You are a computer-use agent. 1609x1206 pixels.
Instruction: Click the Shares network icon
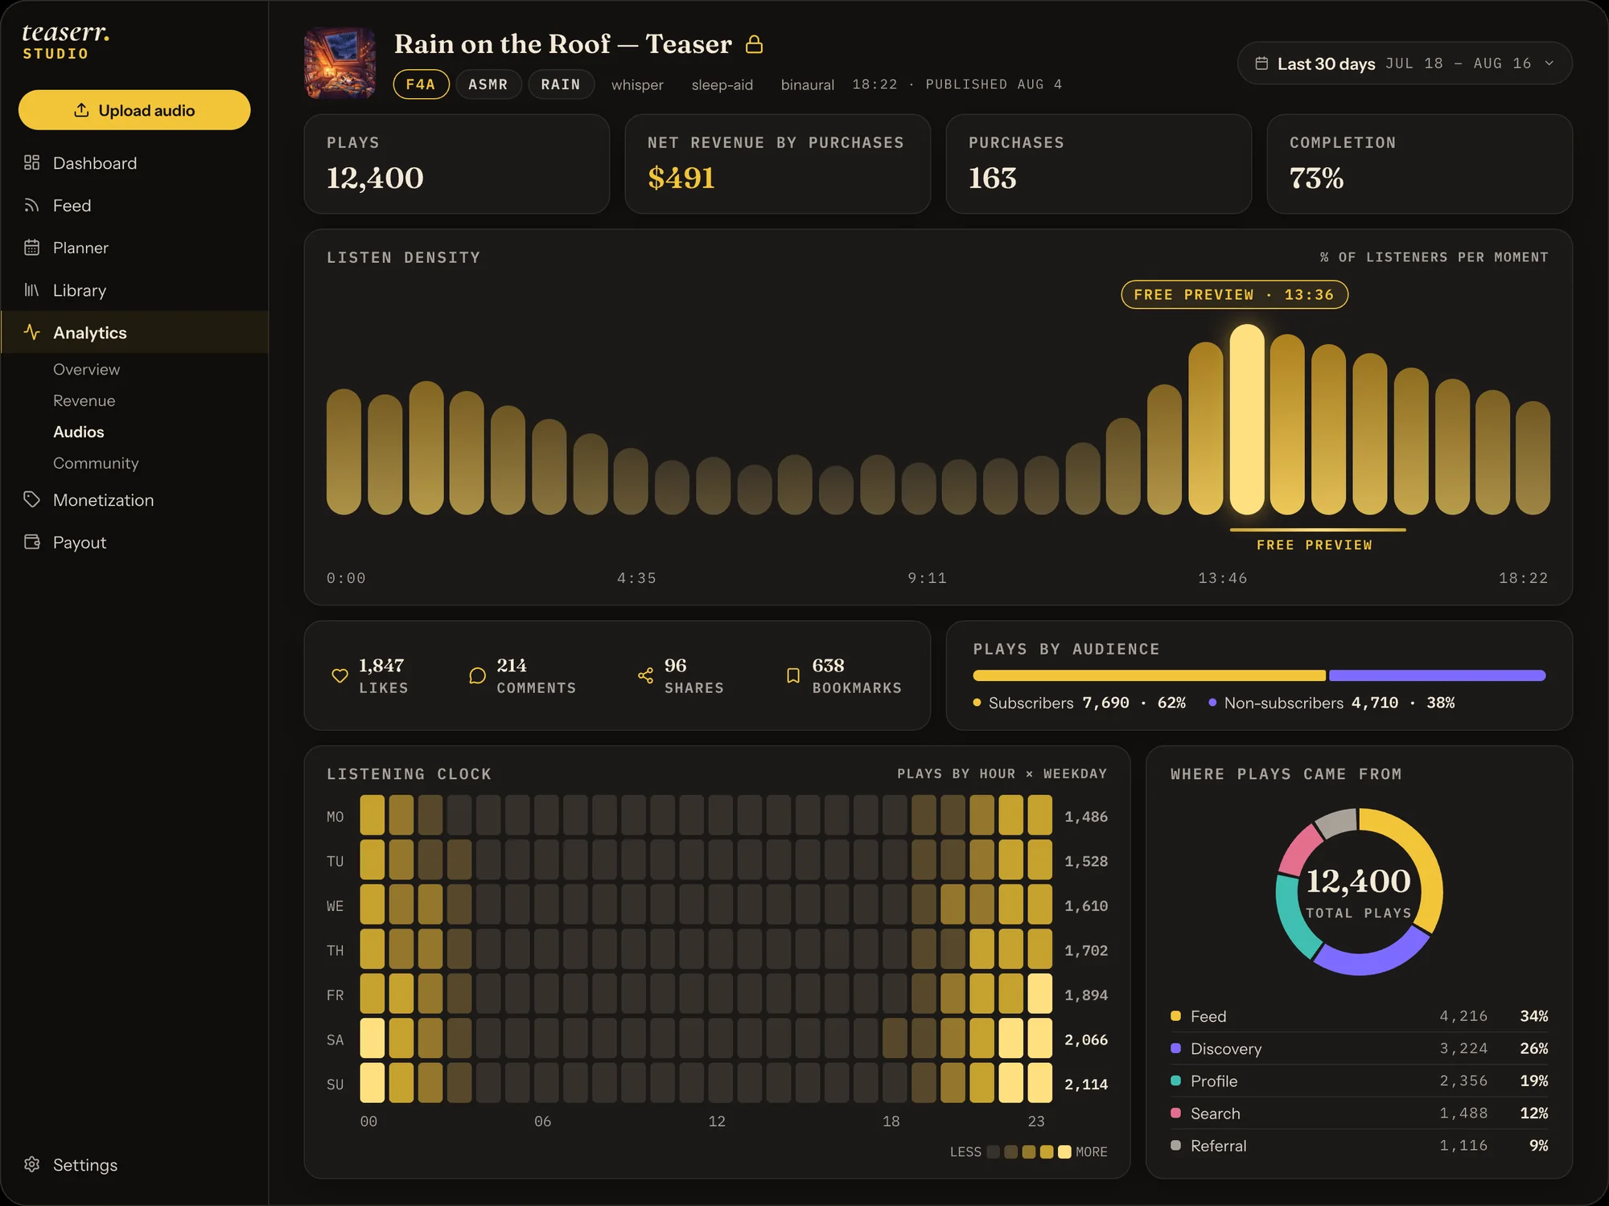(645, 676)
